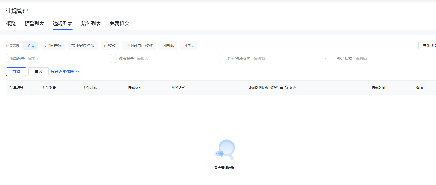Select the 违规列表 tab
The image size is (436, 185).
pyautogui.click(x=63, y=23)
